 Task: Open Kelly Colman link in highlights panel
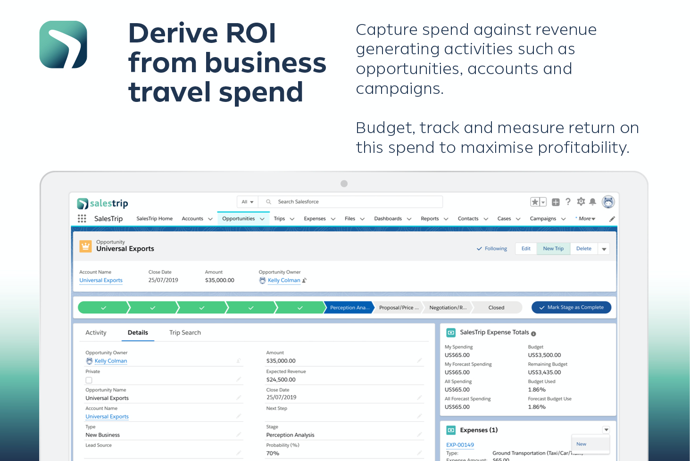pos(284,280)
